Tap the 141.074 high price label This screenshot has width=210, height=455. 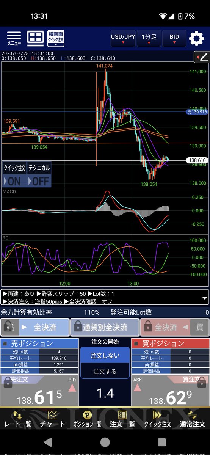pos(105,66)
